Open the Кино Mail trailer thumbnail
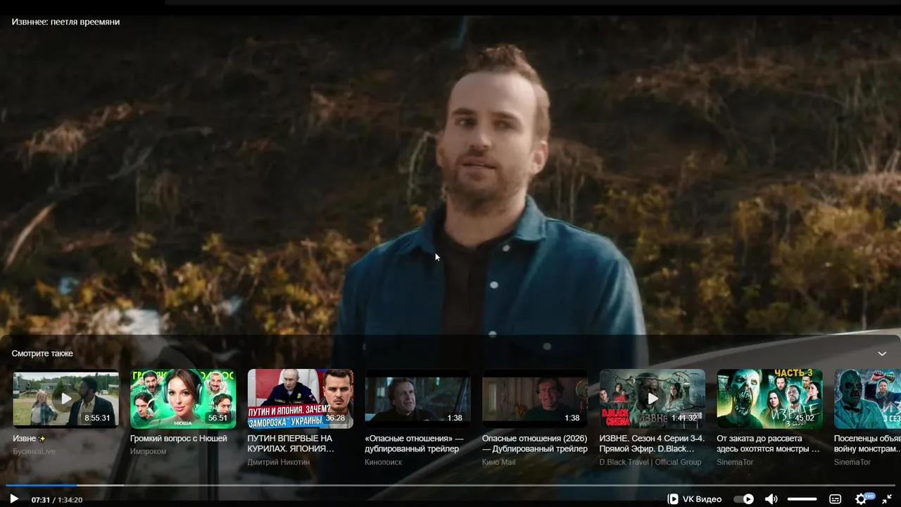This screenshot has width=901, height=507. tap(535, 399)
